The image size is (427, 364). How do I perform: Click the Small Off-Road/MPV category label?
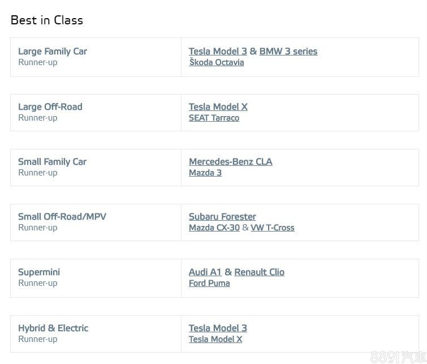[62, 217]
